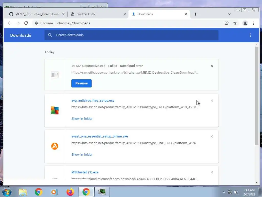Click the AVG download source URL
Viewport: 262px width, 197px height.
(135, 107)
